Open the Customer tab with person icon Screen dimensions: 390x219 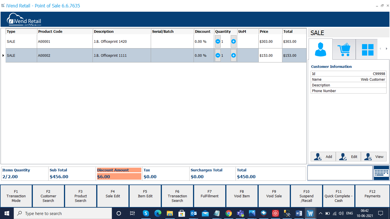(x=320, y=49)
